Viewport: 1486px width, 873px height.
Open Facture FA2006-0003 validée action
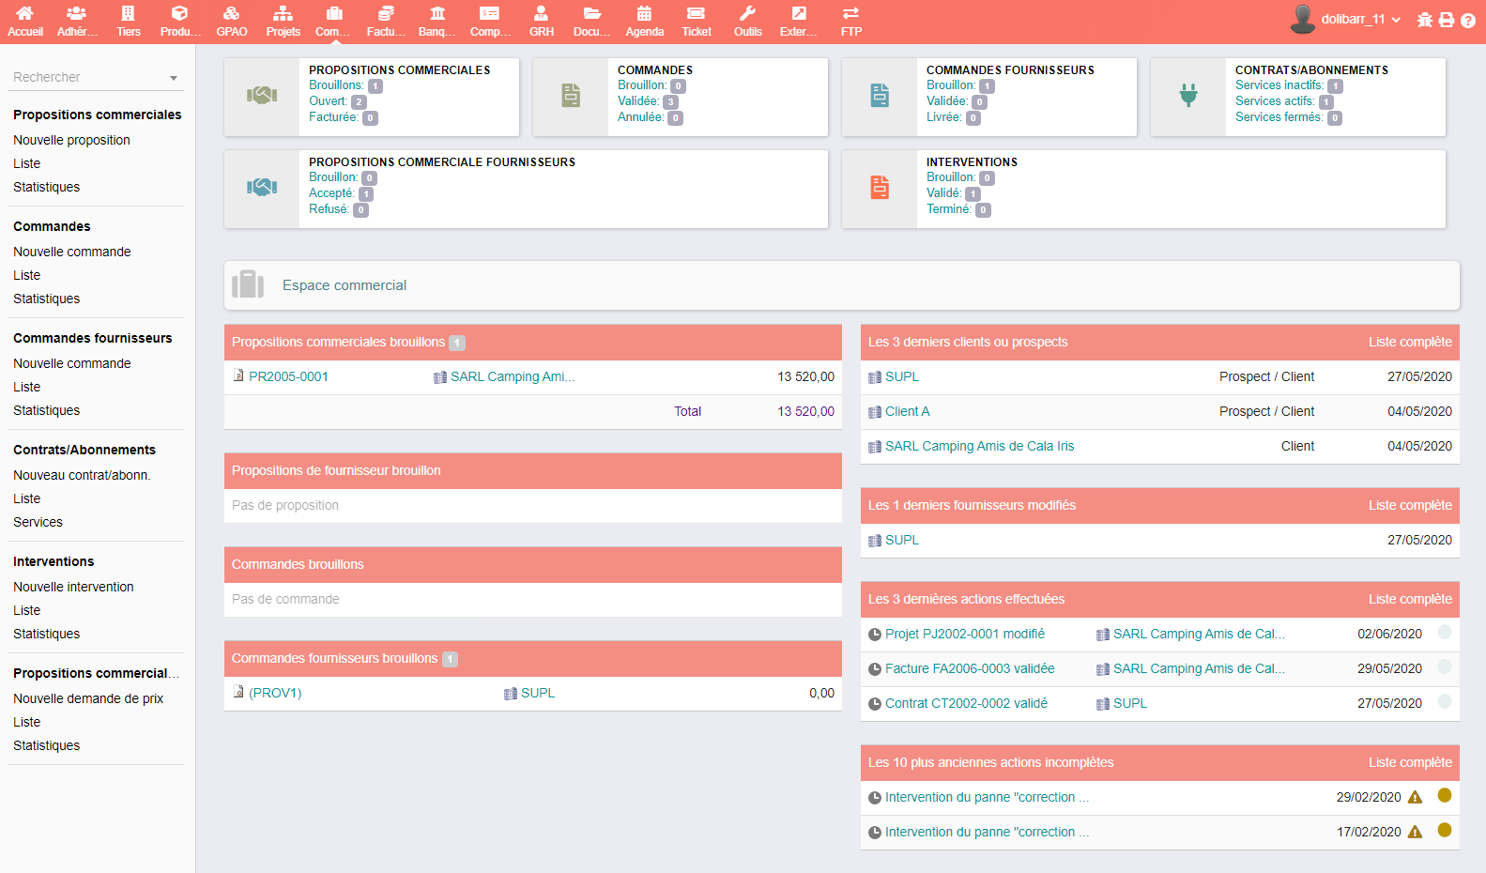click(969, 668)
